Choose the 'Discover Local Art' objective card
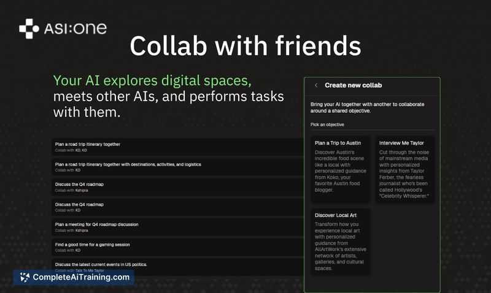Viewport: 491px width, 293px height. (x=341, y=242)
